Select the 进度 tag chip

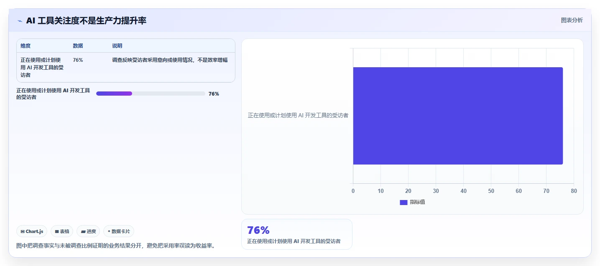click(x=88, y=231)
